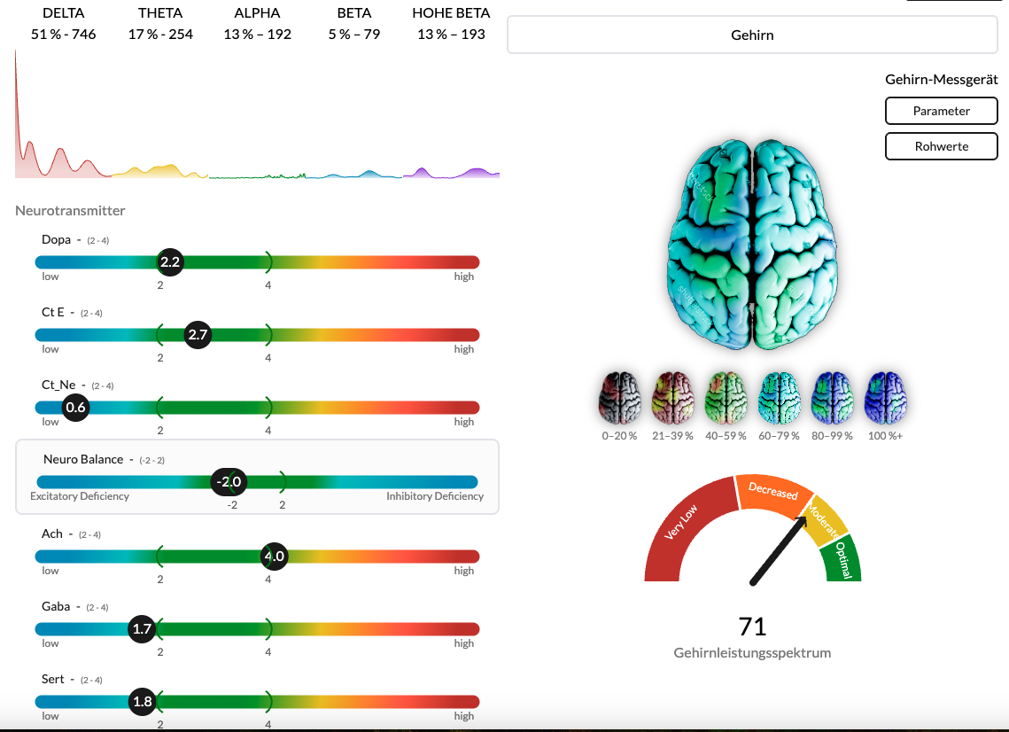The width and height of the screenshot is (1009, 732).
Task: Click the Gaba slider marker 1.7
Action: [x=142, y=630]
